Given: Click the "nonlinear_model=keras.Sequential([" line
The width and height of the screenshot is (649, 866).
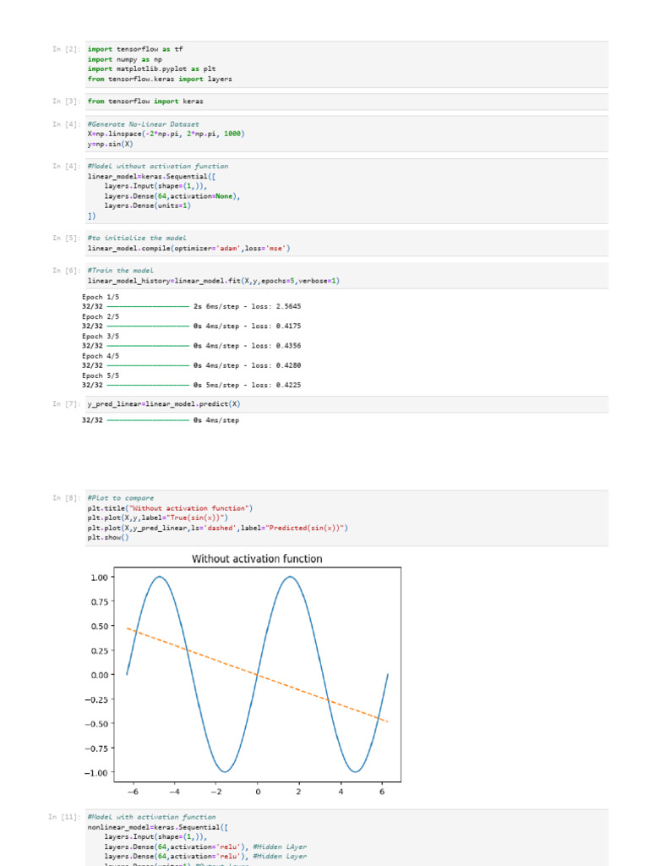Looking at the screenshot, I should [x=157, y=827].
